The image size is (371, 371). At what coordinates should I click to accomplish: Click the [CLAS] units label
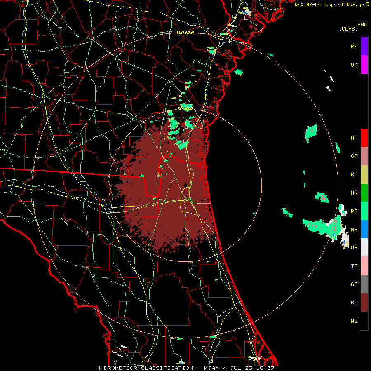point(348,28)
